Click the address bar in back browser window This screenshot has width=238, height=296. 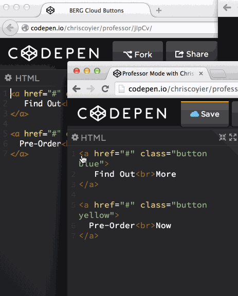point(117,28)
